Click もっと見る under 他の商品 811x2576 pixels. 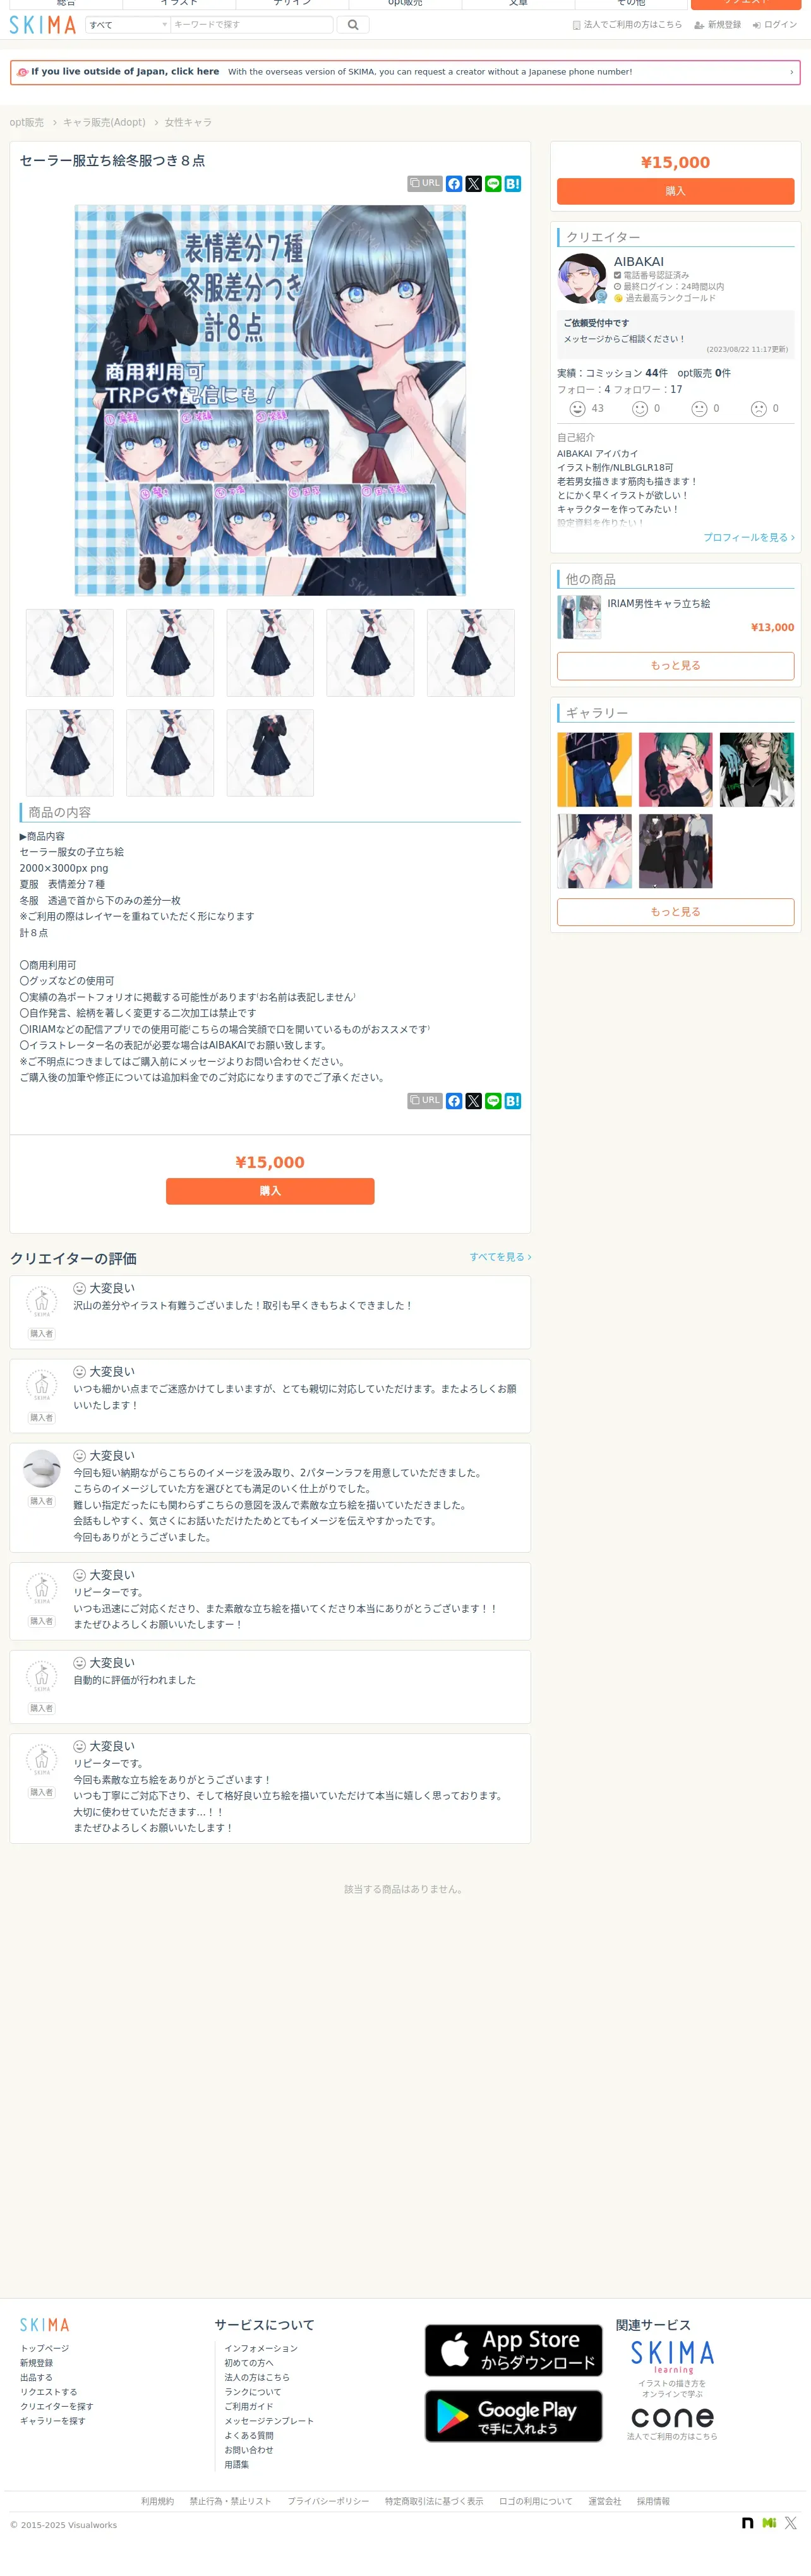coord(675,666)
